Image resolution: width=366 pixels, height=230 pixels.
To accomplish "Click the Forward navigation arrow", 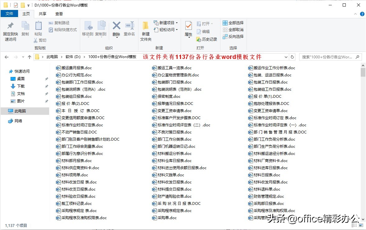I will click(x=16, y=57).
